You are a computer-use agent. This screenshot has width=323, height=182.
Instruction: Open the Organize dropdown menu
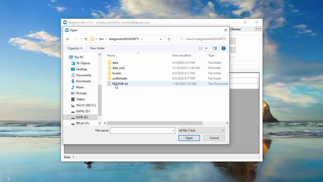[75, 48]
